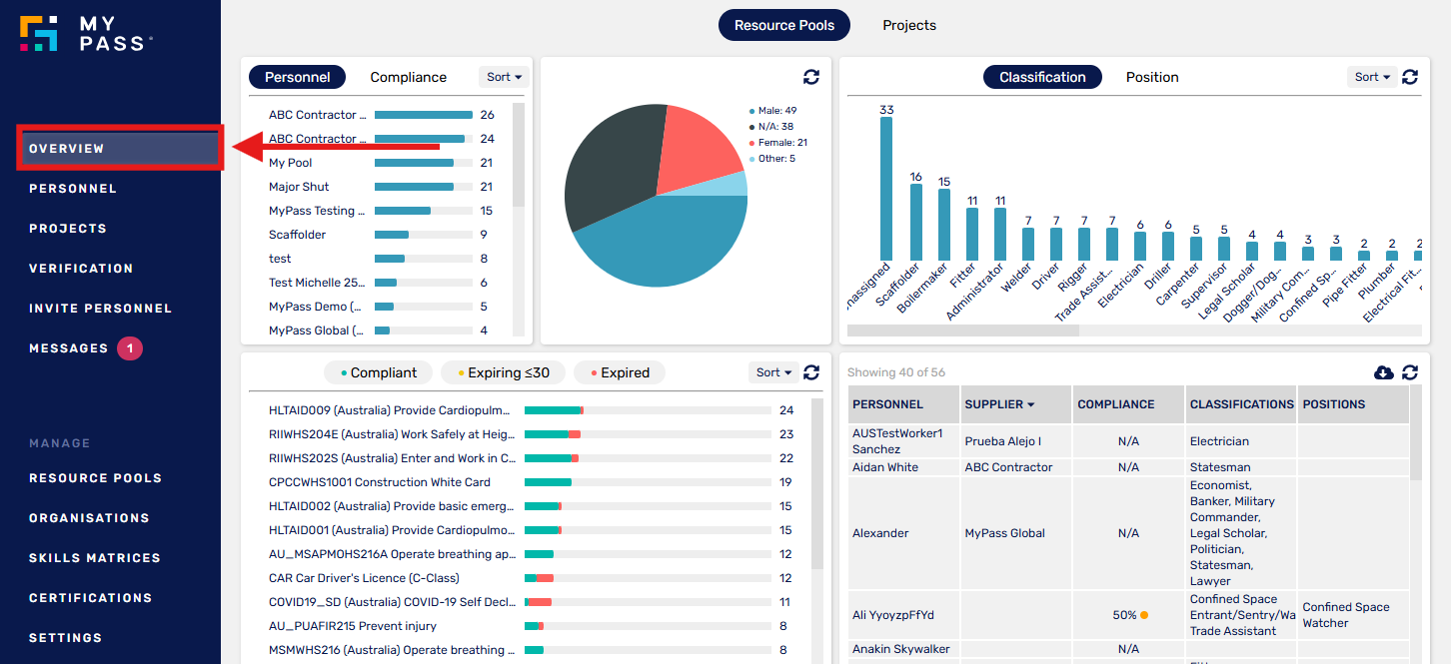The height and width of the screenshot is (664, 1451).
Task: Click the personnel pool list scrollbar
Action: point(518,155)
